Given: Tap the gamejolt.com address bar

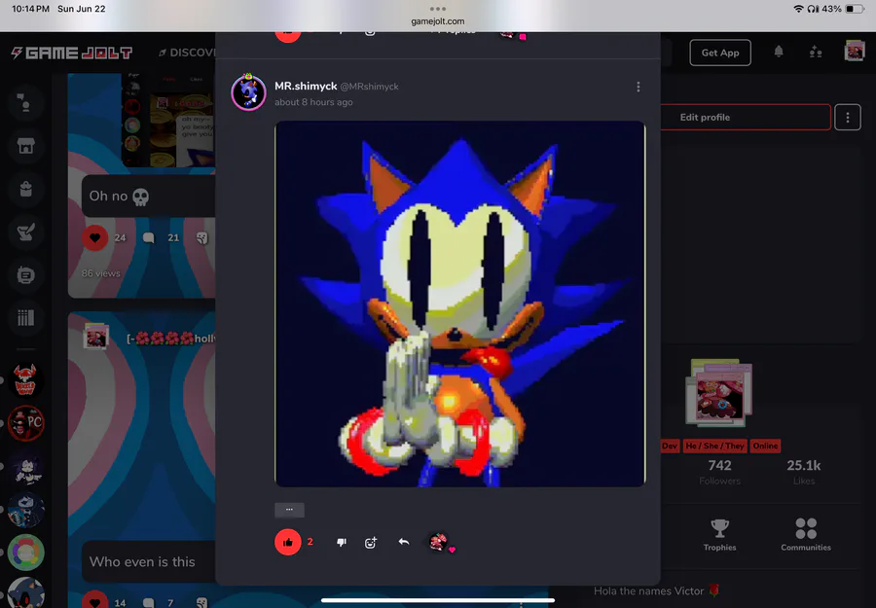Looking at the screenshot, I should click(x=438, y=21).
